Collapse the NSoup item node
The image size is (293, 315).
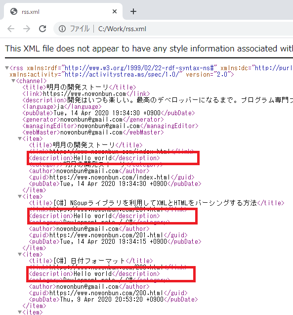click(20, 196)
